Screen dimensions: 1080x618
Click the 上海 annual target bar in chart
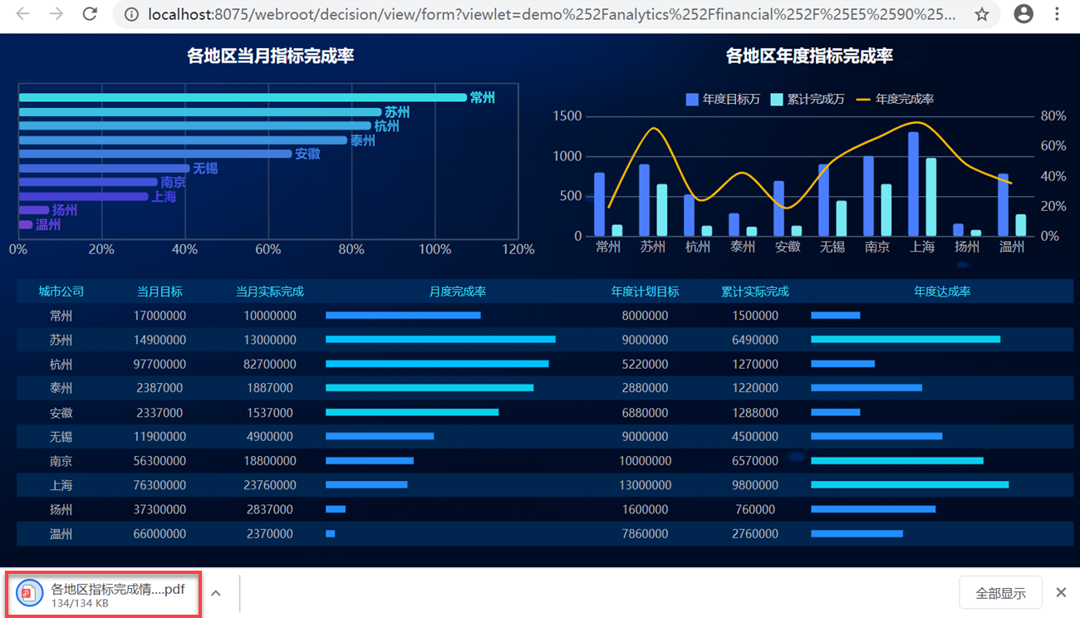913,184
